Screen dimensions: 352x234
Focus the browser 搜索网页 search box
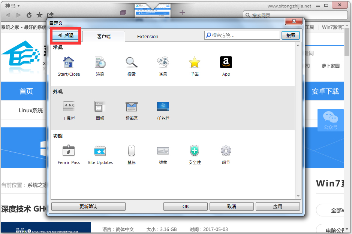pos(295,15)
